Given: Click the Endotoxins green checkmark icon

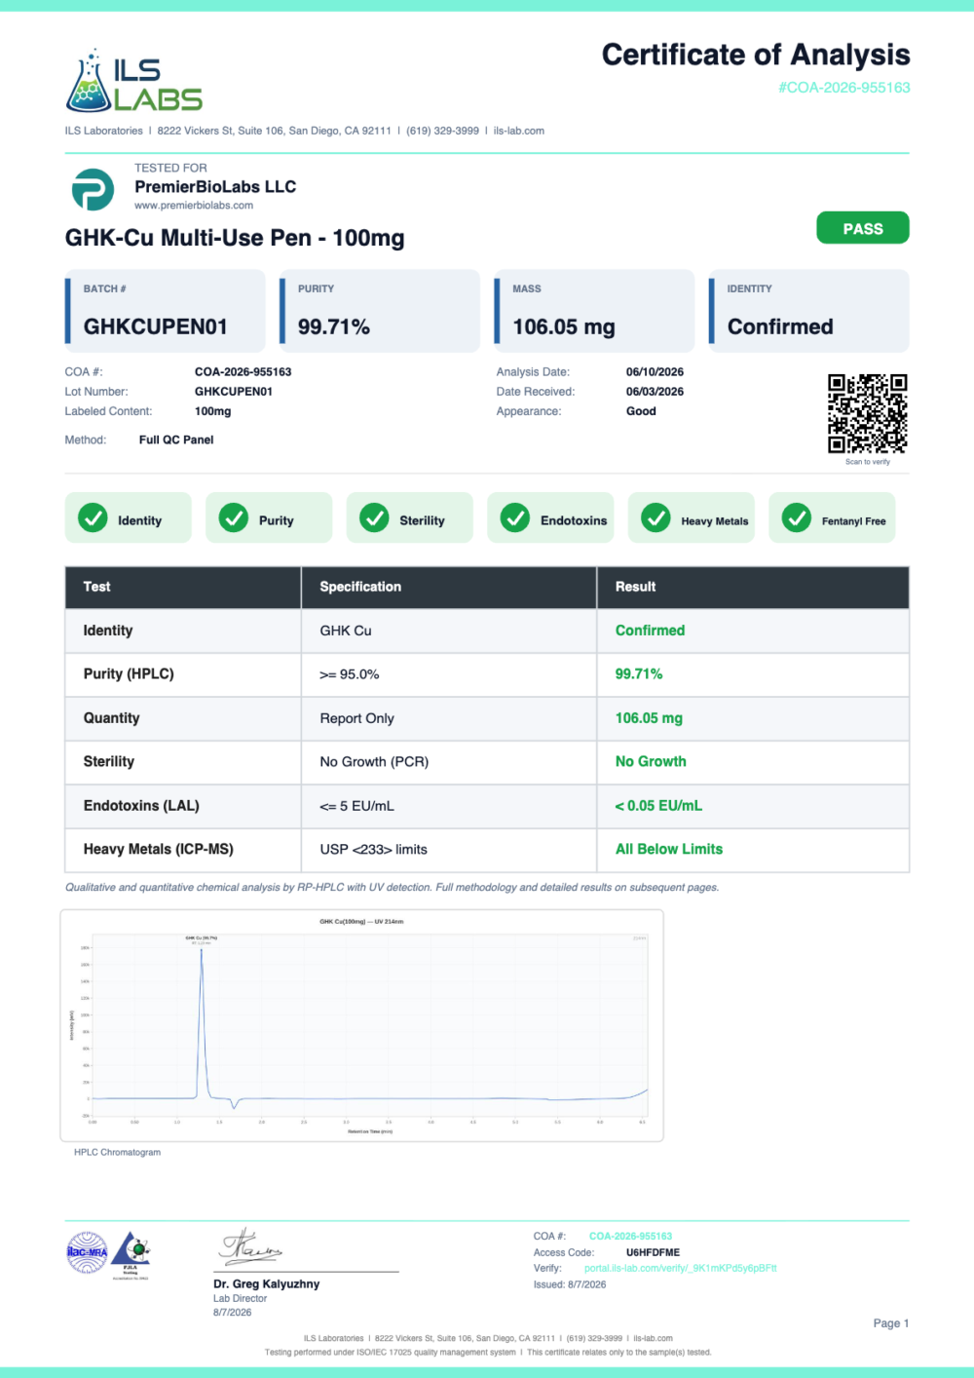Looking at the screenshot, I should click(515, 517).
